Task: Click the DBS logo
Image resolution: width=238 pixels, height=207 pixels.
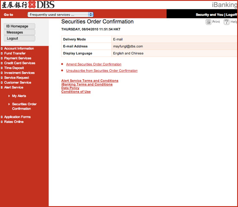Action: [x=28, y=5]
